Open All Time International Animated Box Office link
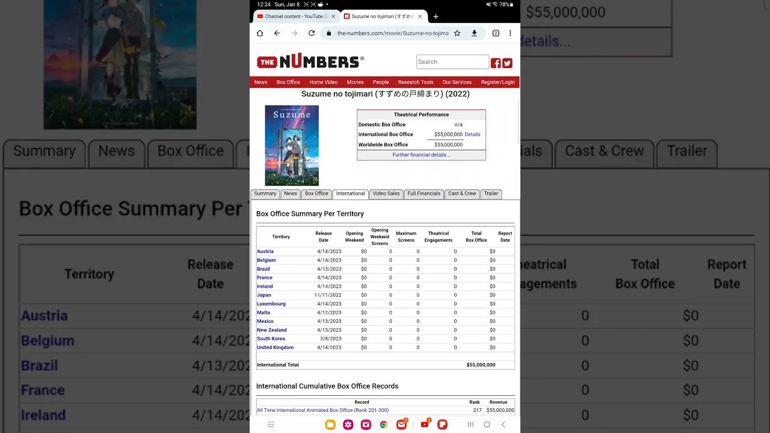 (323, 410)
